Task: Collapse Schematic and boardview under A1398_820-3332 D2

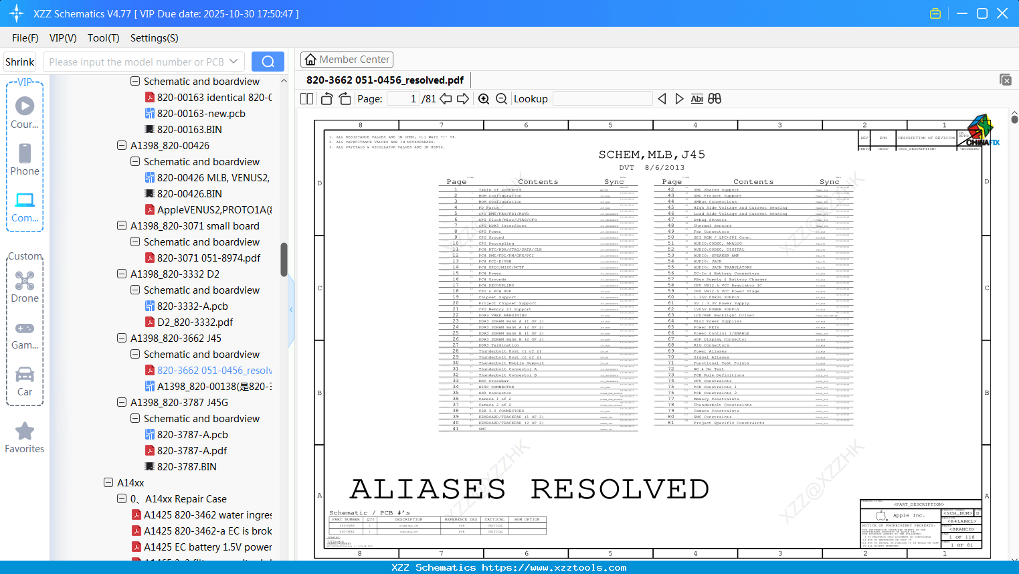Action: (135, 290)
